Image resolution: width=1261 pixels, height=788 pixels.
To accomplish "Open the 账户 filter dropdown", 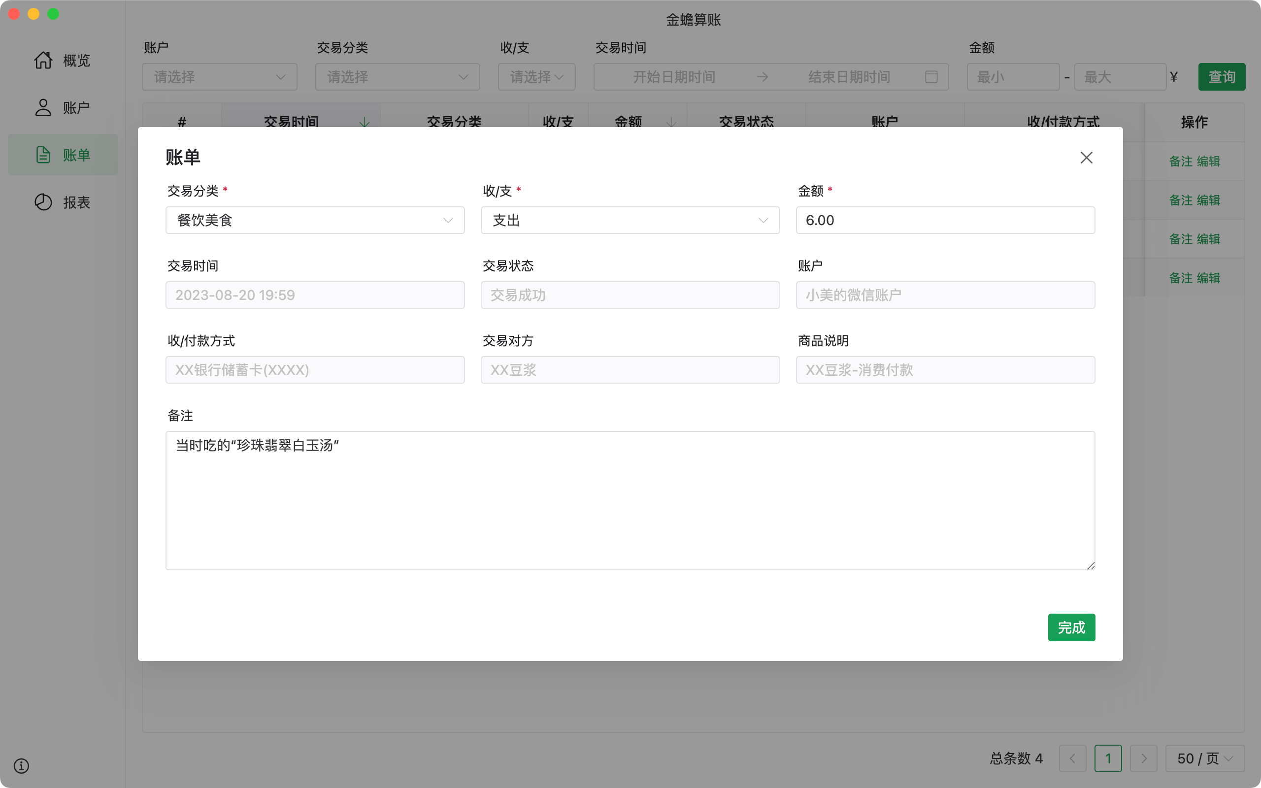I will click(x=219, y=77).
